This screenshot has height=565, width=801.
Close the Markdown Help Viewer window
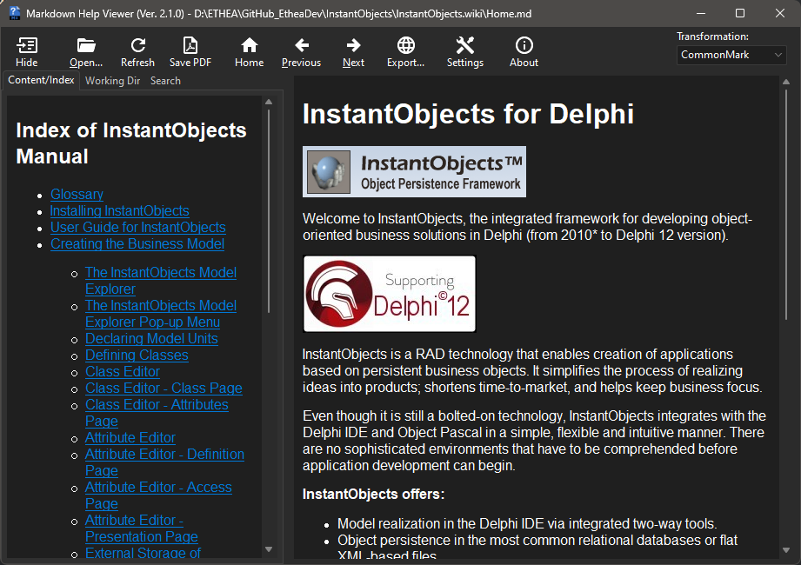779,13
